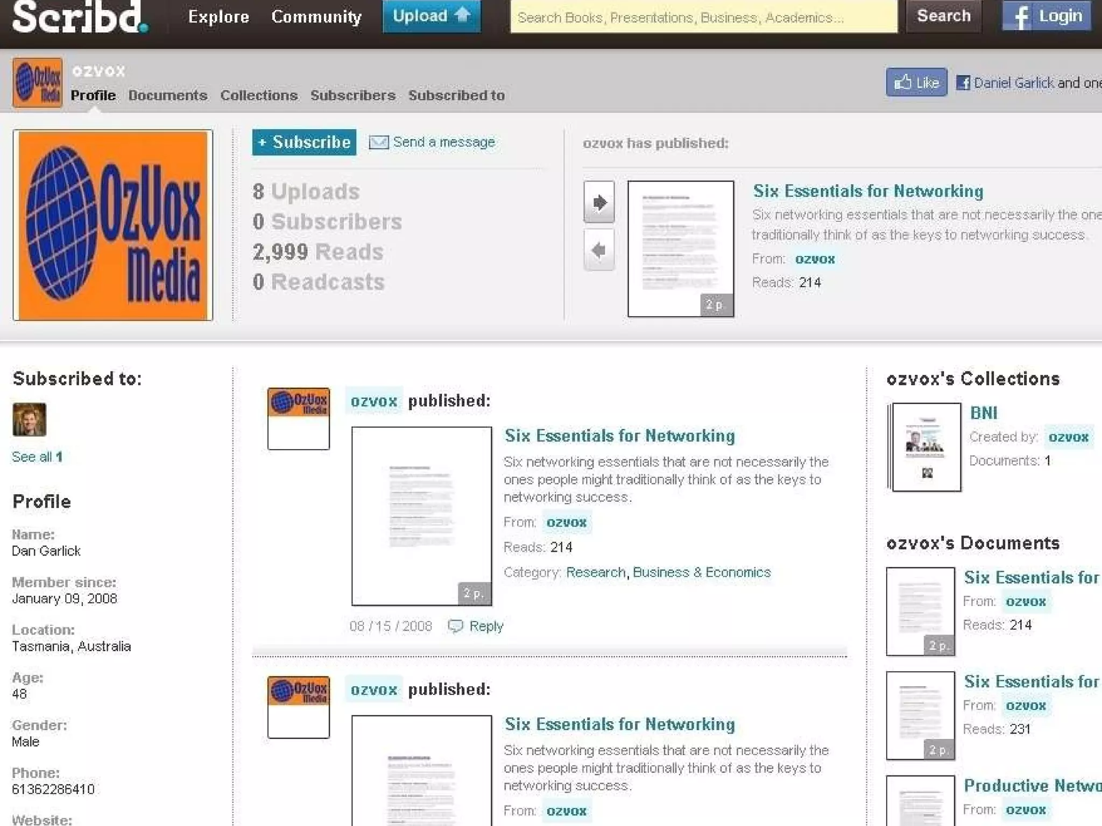
Task: Click the date 08 / 15 / 2008
Action: 391,626
